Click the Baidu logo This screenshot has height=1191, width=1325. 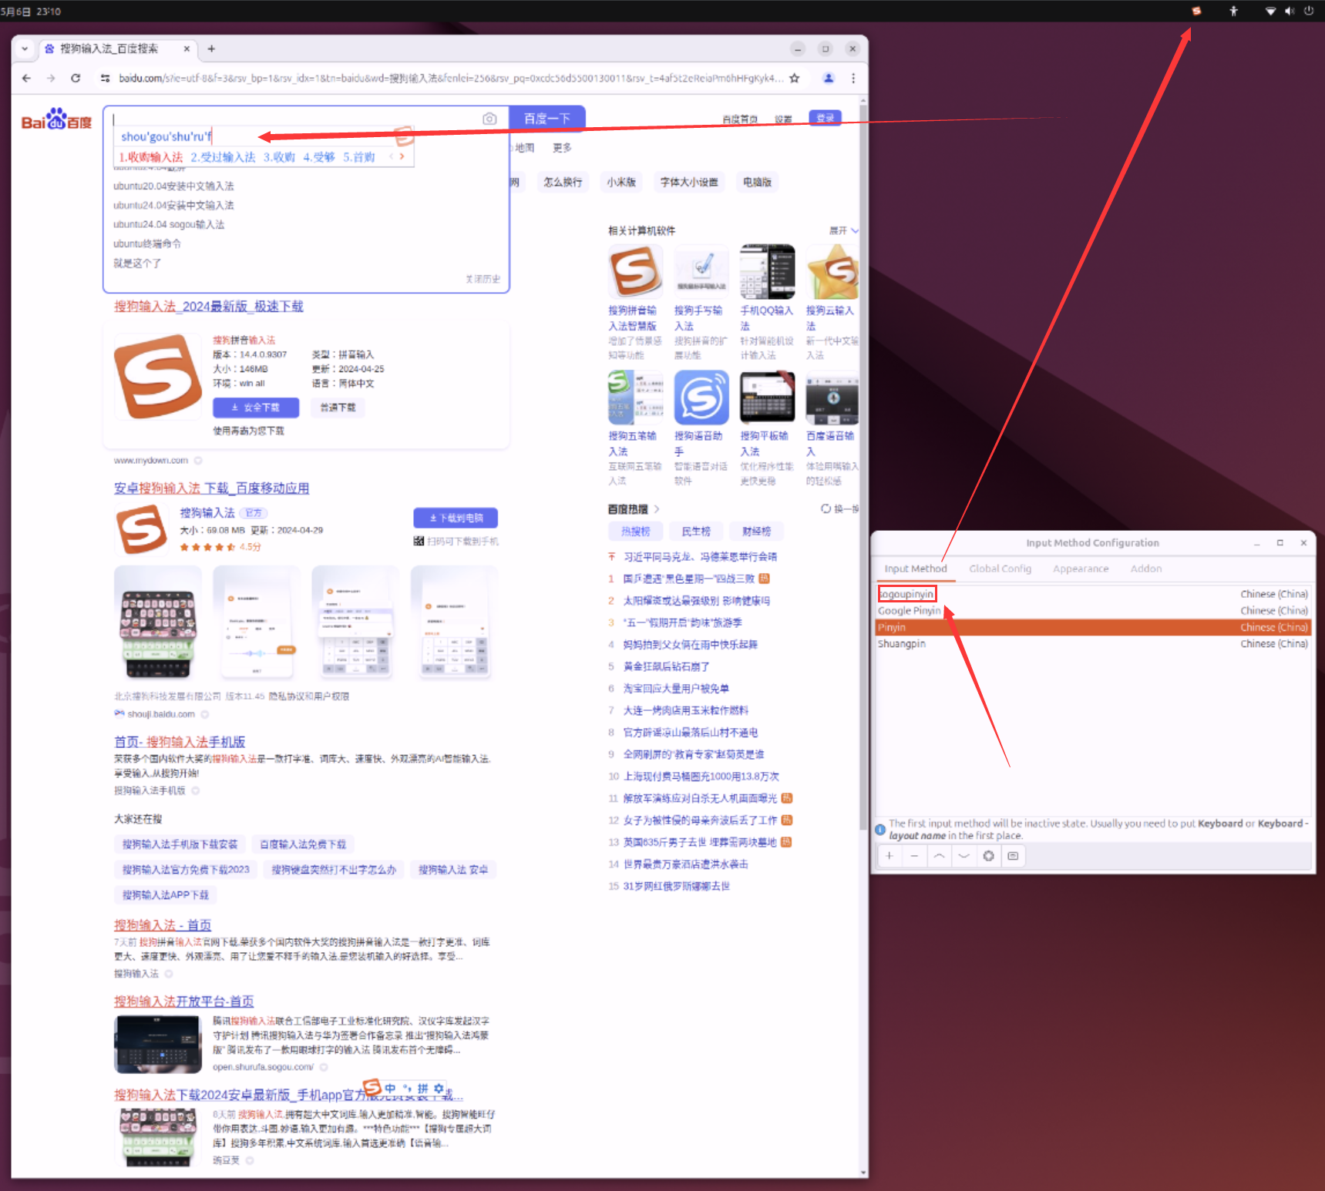click(56, 119)
